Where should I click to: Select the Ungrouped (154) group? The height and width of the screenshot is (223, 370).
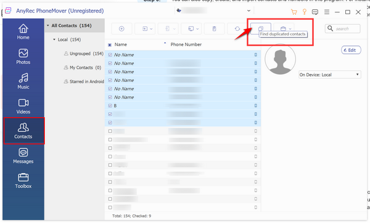tap(84, 54)
